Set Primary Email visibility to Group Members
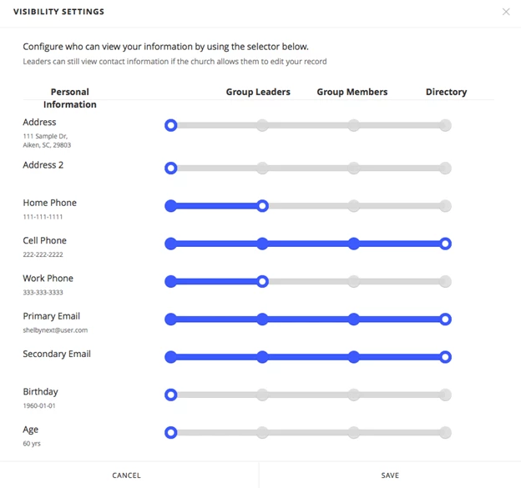521x488 pixels. (x=353, y=319)
